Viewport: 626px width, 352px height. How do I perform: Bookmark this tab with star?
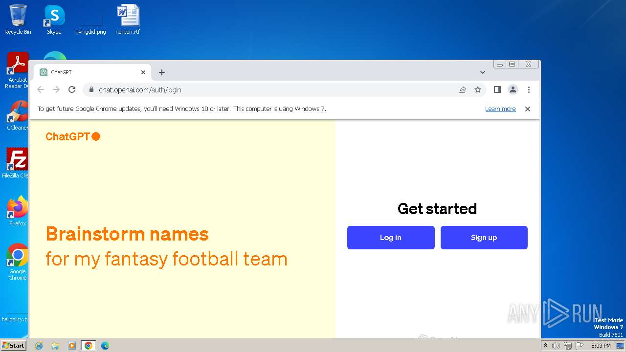click(478, 89)
